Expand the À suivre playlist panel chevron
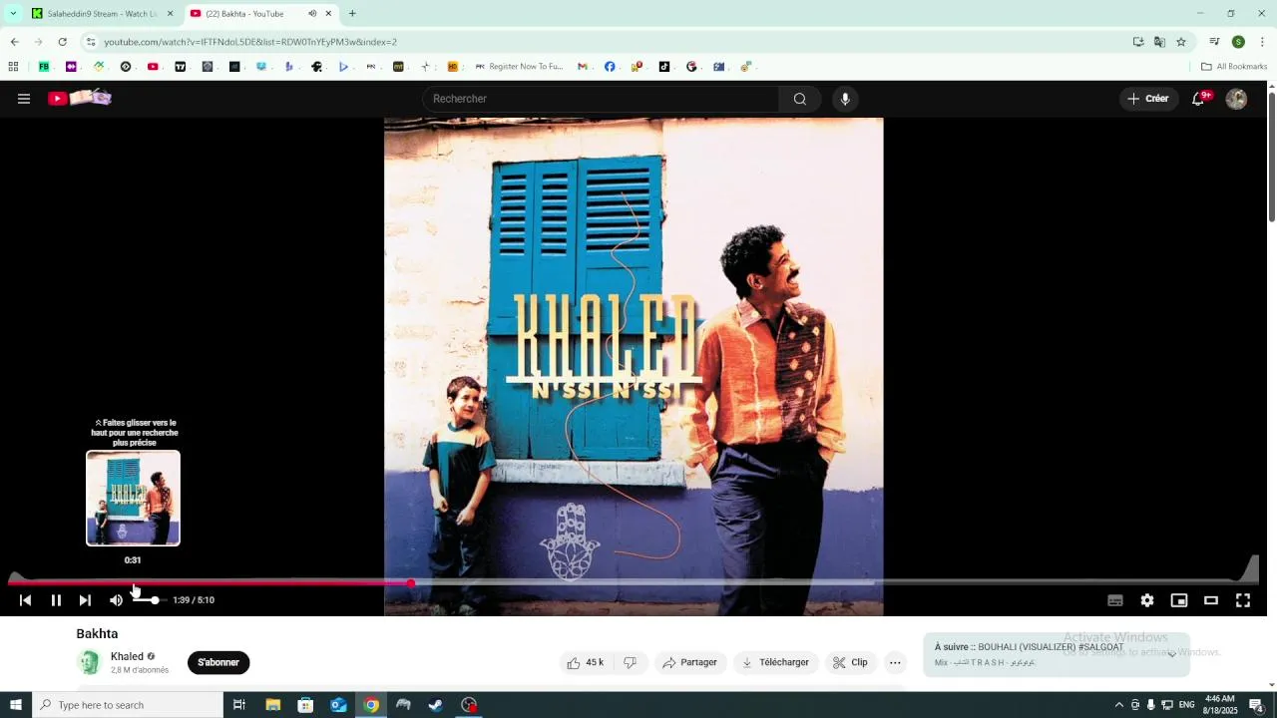The height and width of the screenshot is (718, 1277). click(x=1172, y=654)
